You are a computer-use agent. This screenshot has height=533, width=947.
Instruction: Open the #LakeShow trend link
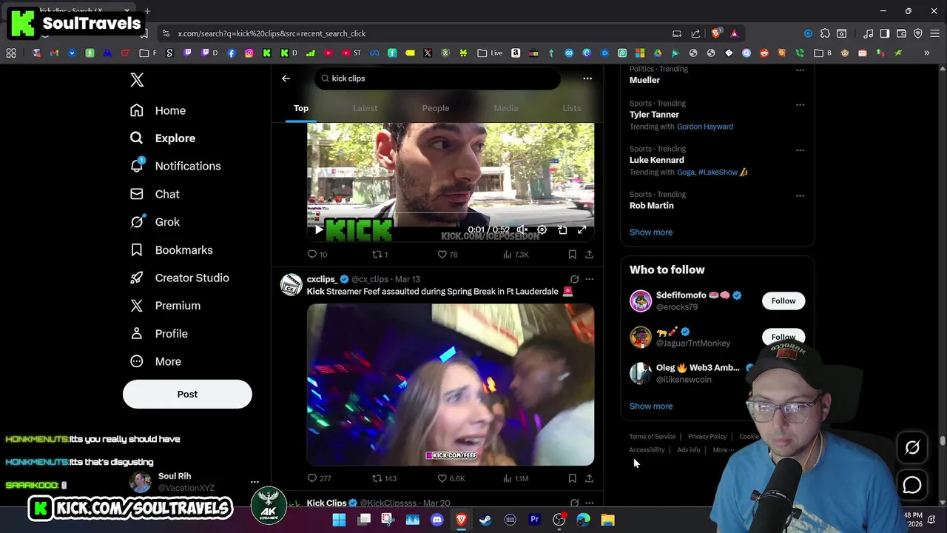point(718,172)
